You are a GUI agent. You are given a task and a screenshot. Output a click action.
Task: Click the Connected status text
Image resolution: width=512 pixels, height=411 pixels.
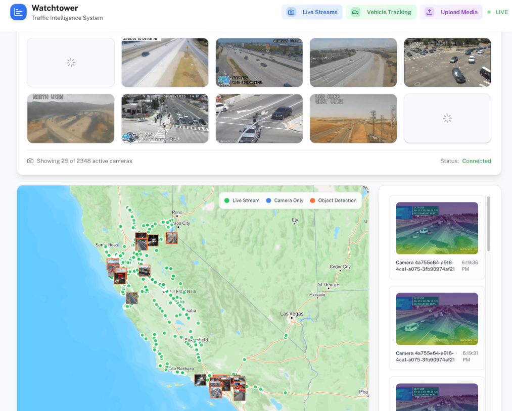coord(477,161)
